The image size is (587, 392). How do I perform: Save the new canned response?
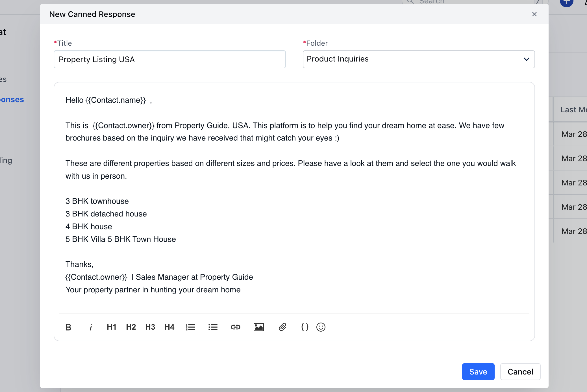[x=478, y=372]
